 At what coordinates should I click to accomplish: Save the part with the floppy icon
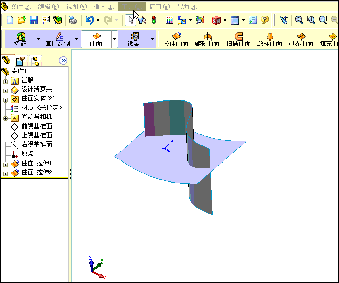pos(34,20)
